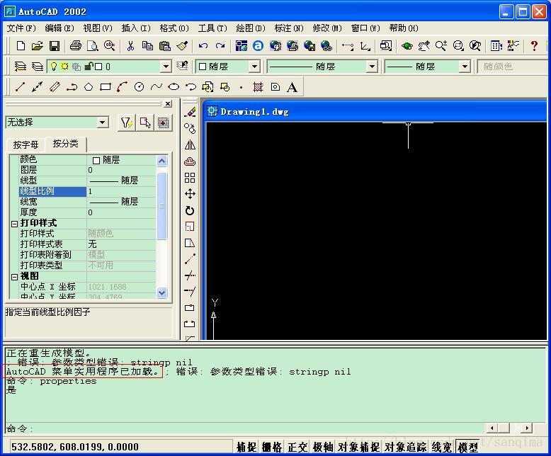
Task: Open the 文件(F) menu
Action: click(x=21, y=28)
